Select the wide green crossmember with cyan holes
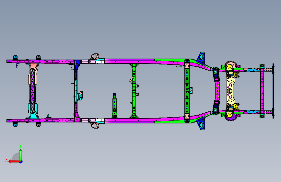Viewport: 281px width, 182px height. tap(187, 91)
